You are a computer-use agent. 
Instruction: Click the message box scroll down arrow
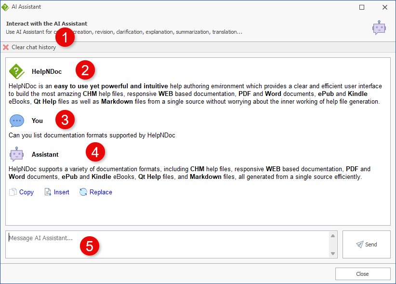[333, 254]
